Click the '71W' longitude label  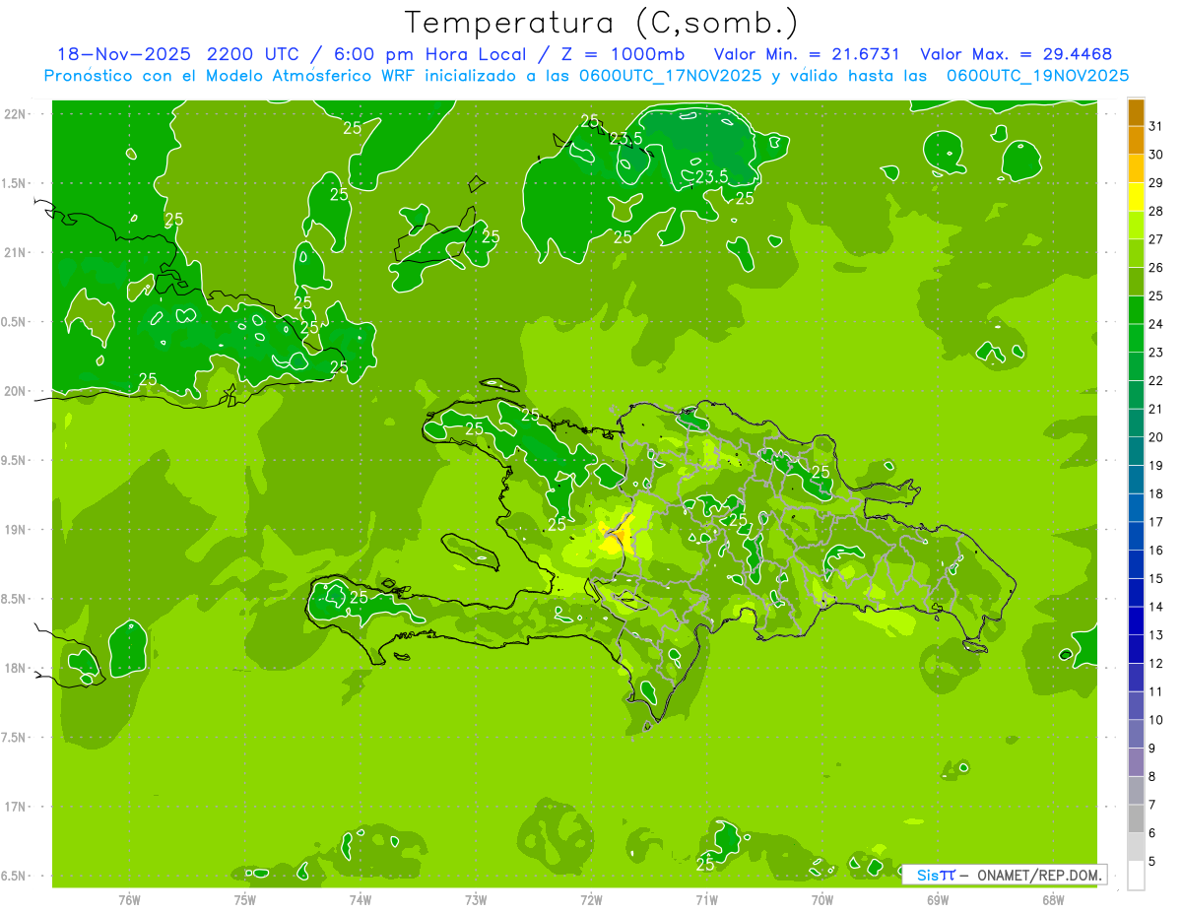pyautogui.click(x=706, y=900)
